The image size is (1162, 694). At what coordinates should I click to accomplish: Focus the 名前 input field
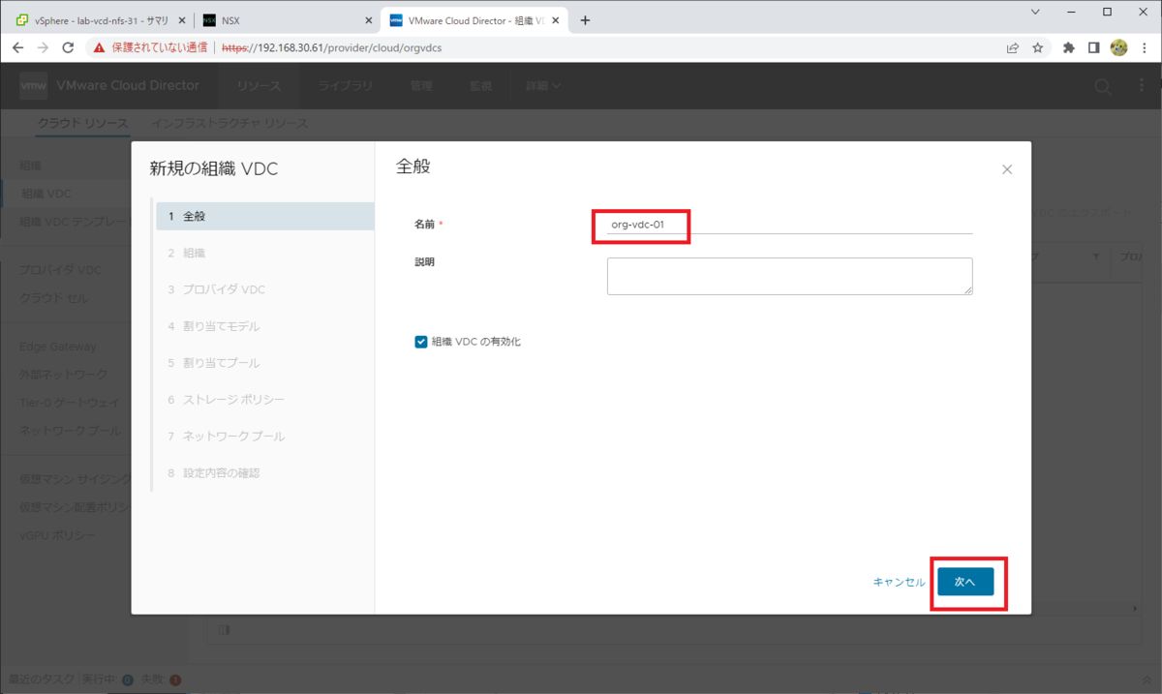coord(789,225)
